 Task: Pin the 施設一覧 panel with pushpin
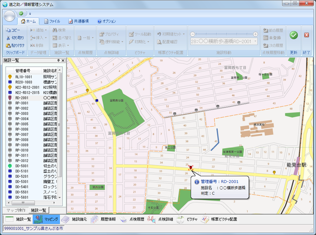pos(58,60)
